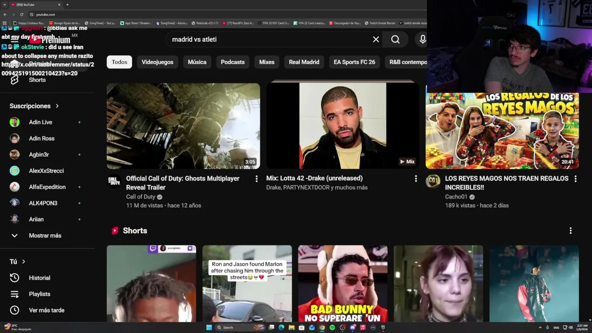Open the Agbin3r channel avatar

15,154
